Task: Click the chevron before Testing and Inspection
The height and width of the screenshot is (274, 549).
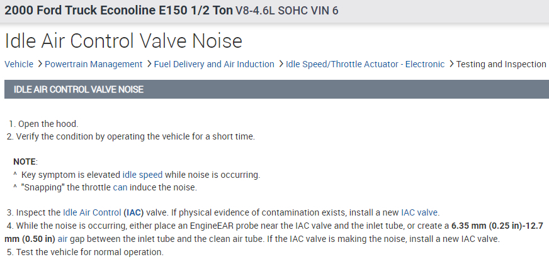Action: [x=451, y=64]
